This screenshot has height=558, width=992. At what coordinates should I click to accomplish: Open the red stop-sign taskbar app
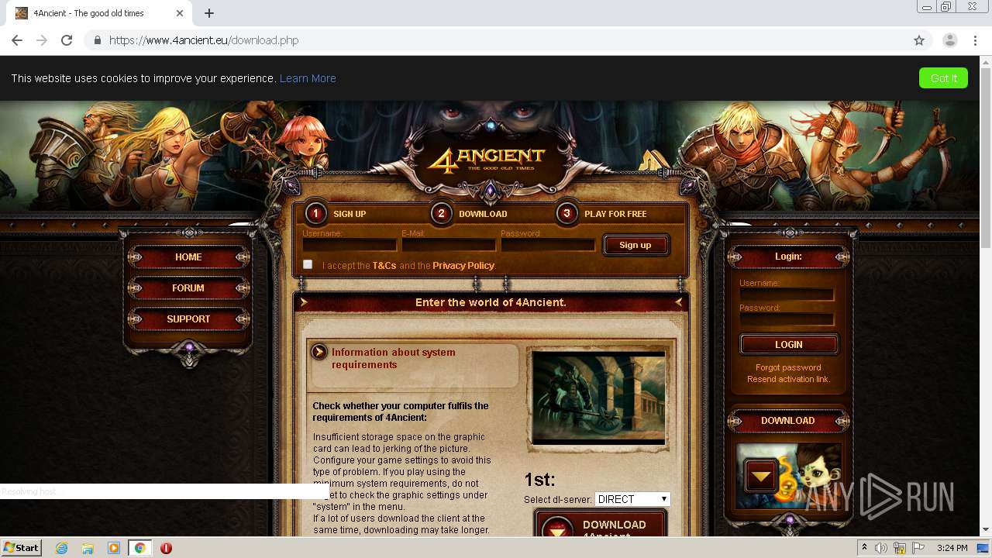pyautogui.click(x=166, y=548)
